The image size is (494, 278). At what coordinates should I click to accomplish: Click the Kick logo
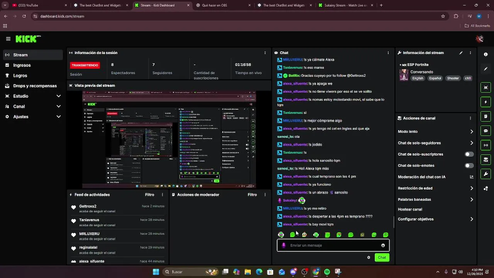coord(28,39)
